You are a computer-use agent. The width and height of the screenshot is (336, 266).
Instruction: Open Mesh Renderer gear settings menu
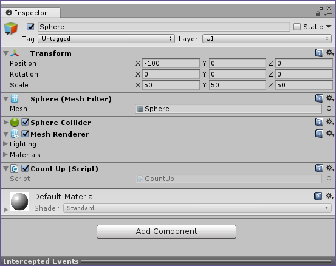coord(330,134)
